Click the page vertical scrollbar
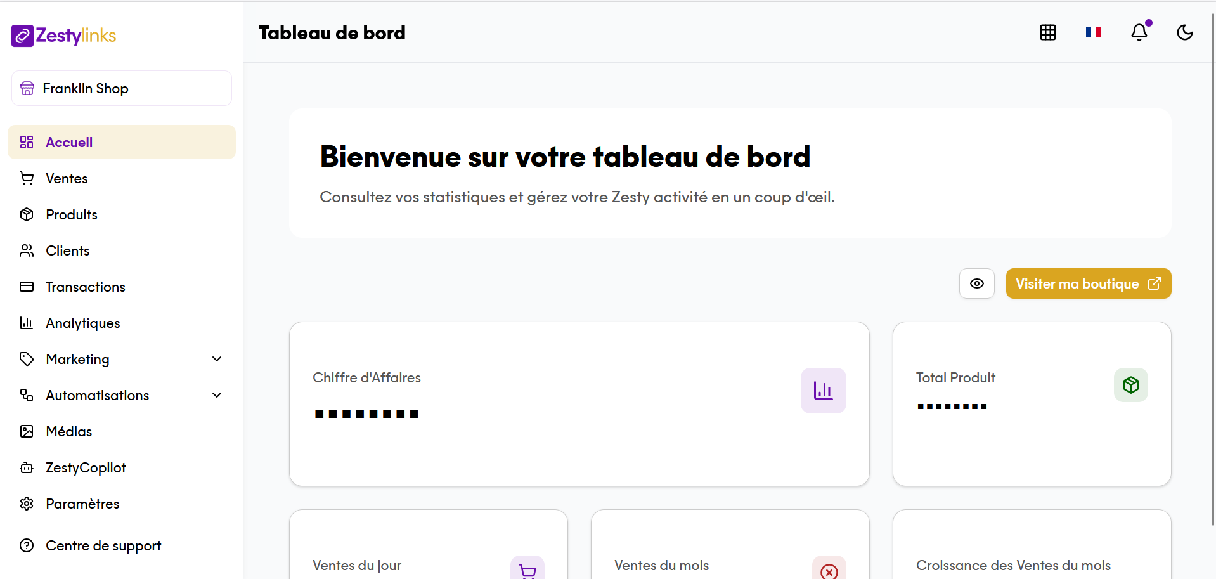The image size is (1216, 579). (x=1213, y=266)
